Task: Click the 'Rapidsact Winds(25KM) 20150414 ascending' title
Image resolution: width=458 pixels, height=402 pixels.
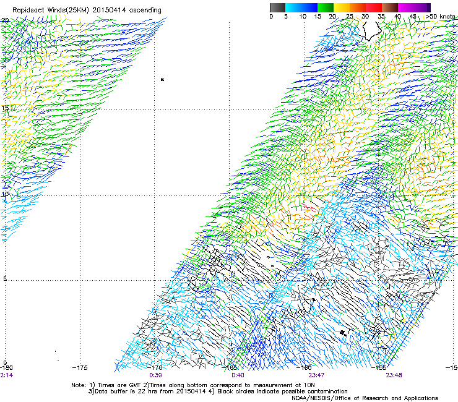Action: click(x=87, y=11)
